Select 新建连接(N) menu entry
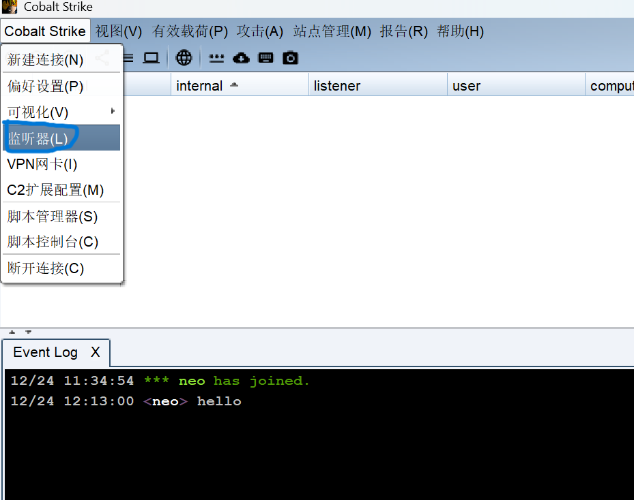Screen dimensions: 634x500 coord(61,60)
